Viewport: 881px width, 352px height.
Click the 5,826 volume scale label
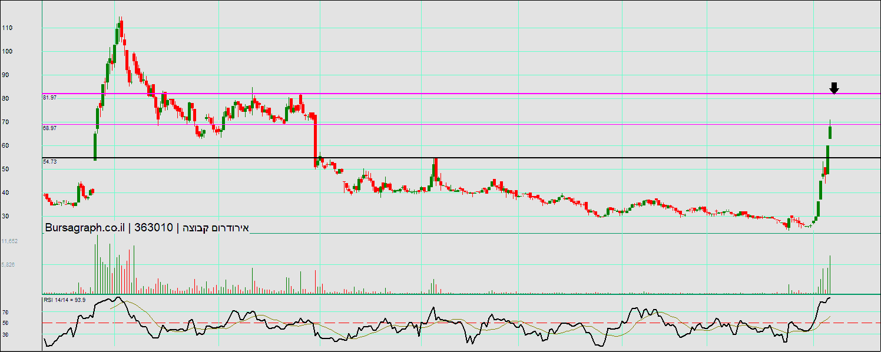pyautogui.click(x=8, y=265)
